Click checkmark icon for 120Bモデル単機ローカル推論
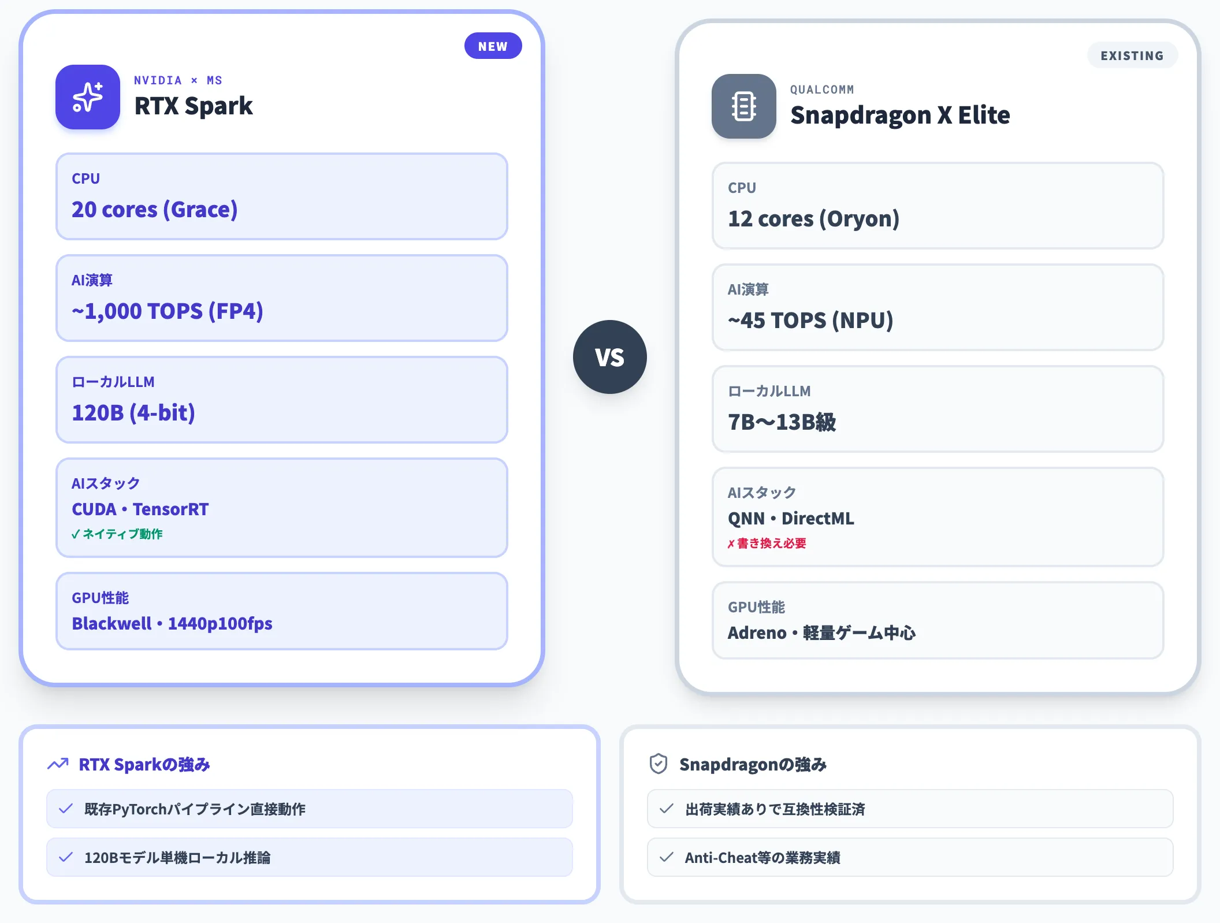This screenshot has width=1220, height=923. pyautogui.click(x=66, y=857)
